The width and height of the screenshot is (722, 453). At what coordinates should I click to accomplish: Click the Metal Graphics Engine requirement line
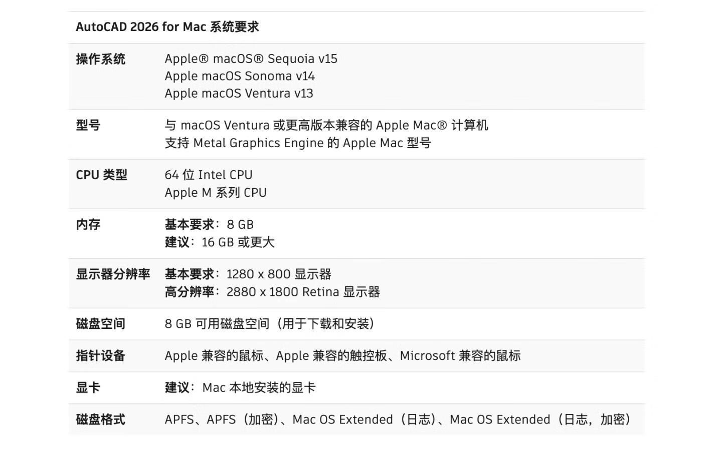[x=297, y=143]
